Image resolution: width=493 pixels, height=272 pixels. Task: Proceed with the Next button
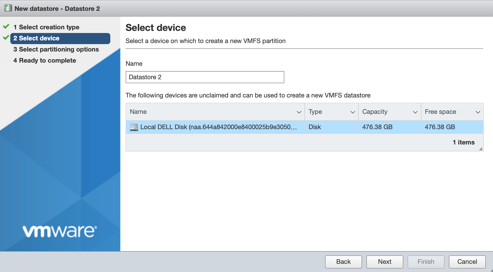click(385, 262)
